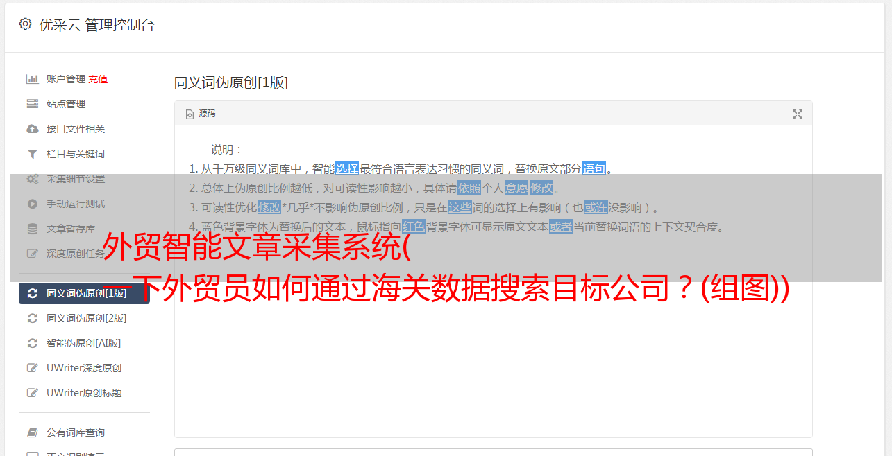Click highlighted word 依照 in second line
892x456 pixels.
(x=469, y=188)
